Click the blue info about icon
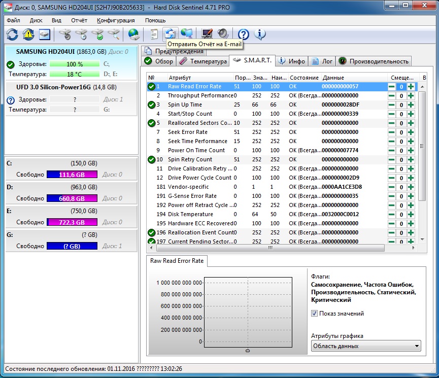The width and height of the screenshot is (439, 378). pos(260,34)
